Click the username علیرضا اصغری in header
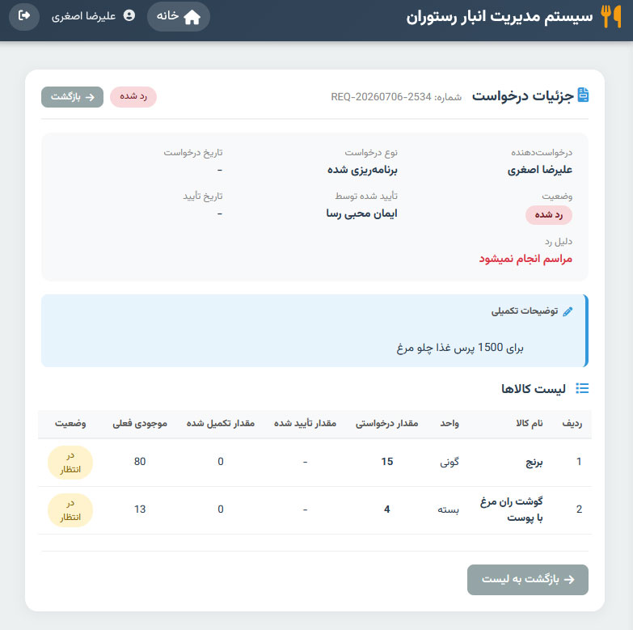Screen dimensions: 633x630 point(83,16)
